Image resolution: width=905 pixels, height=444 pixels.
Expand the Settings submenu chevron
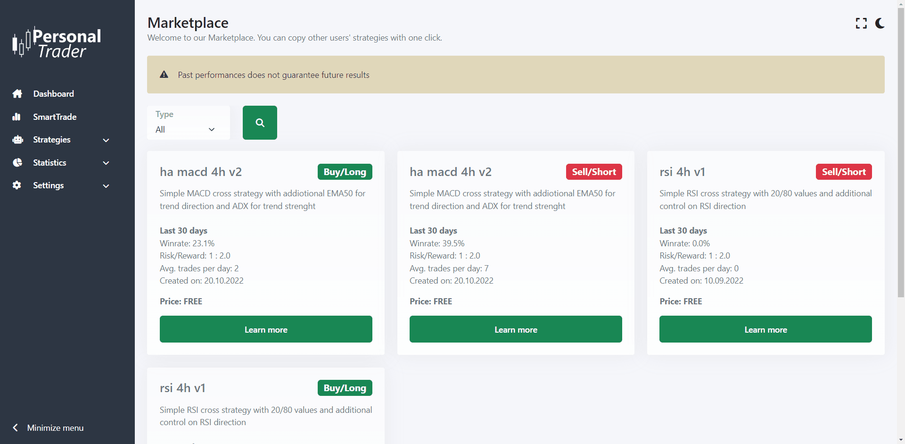106,186
